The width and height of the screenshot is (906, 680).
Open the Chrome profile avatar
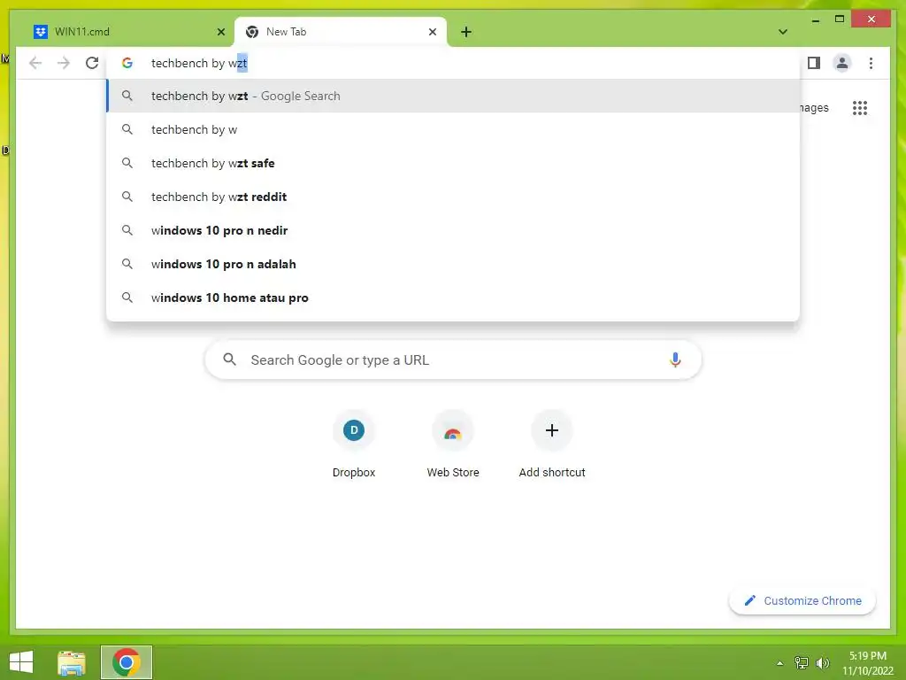[842, 63]
